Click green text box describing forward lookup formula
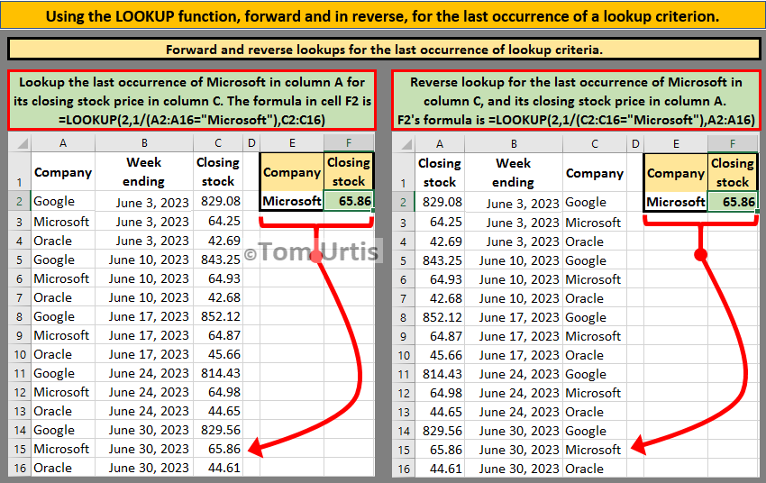This screenshot has height=483, width=766. pos(192,101)
